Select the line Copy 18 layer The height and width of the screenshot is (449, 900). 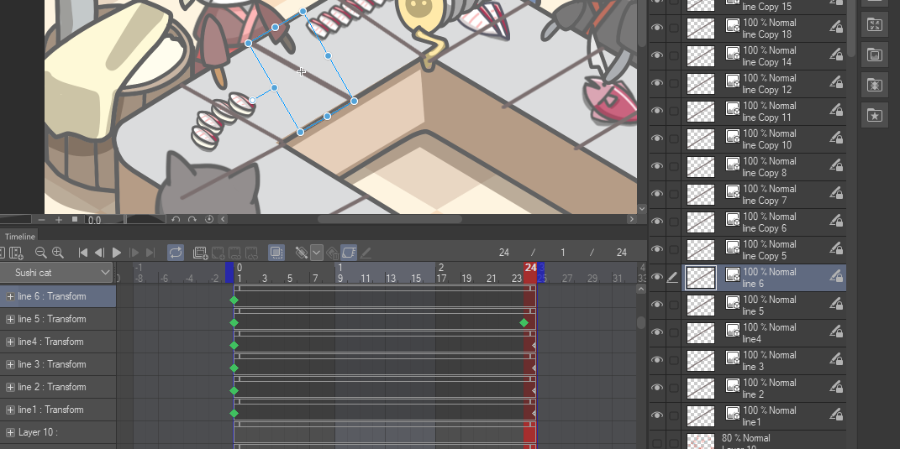tap(764, 29)
